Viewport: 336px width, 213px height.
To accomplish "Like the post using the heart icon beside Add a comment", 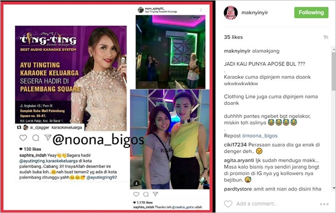I will click(228, 204).
